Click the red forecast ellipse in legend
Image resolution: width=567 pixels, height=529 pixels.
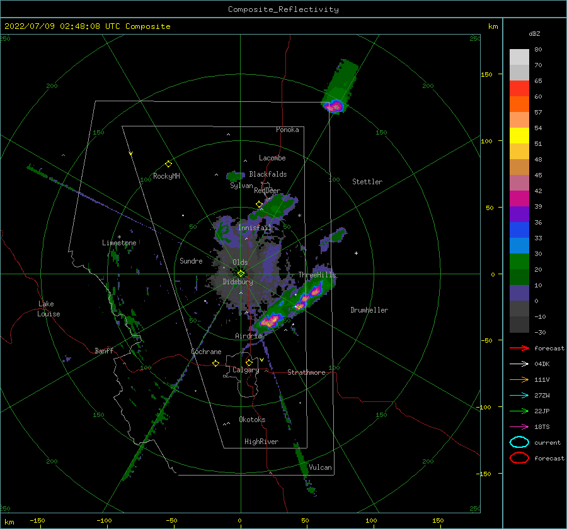(x=519, y=458)
